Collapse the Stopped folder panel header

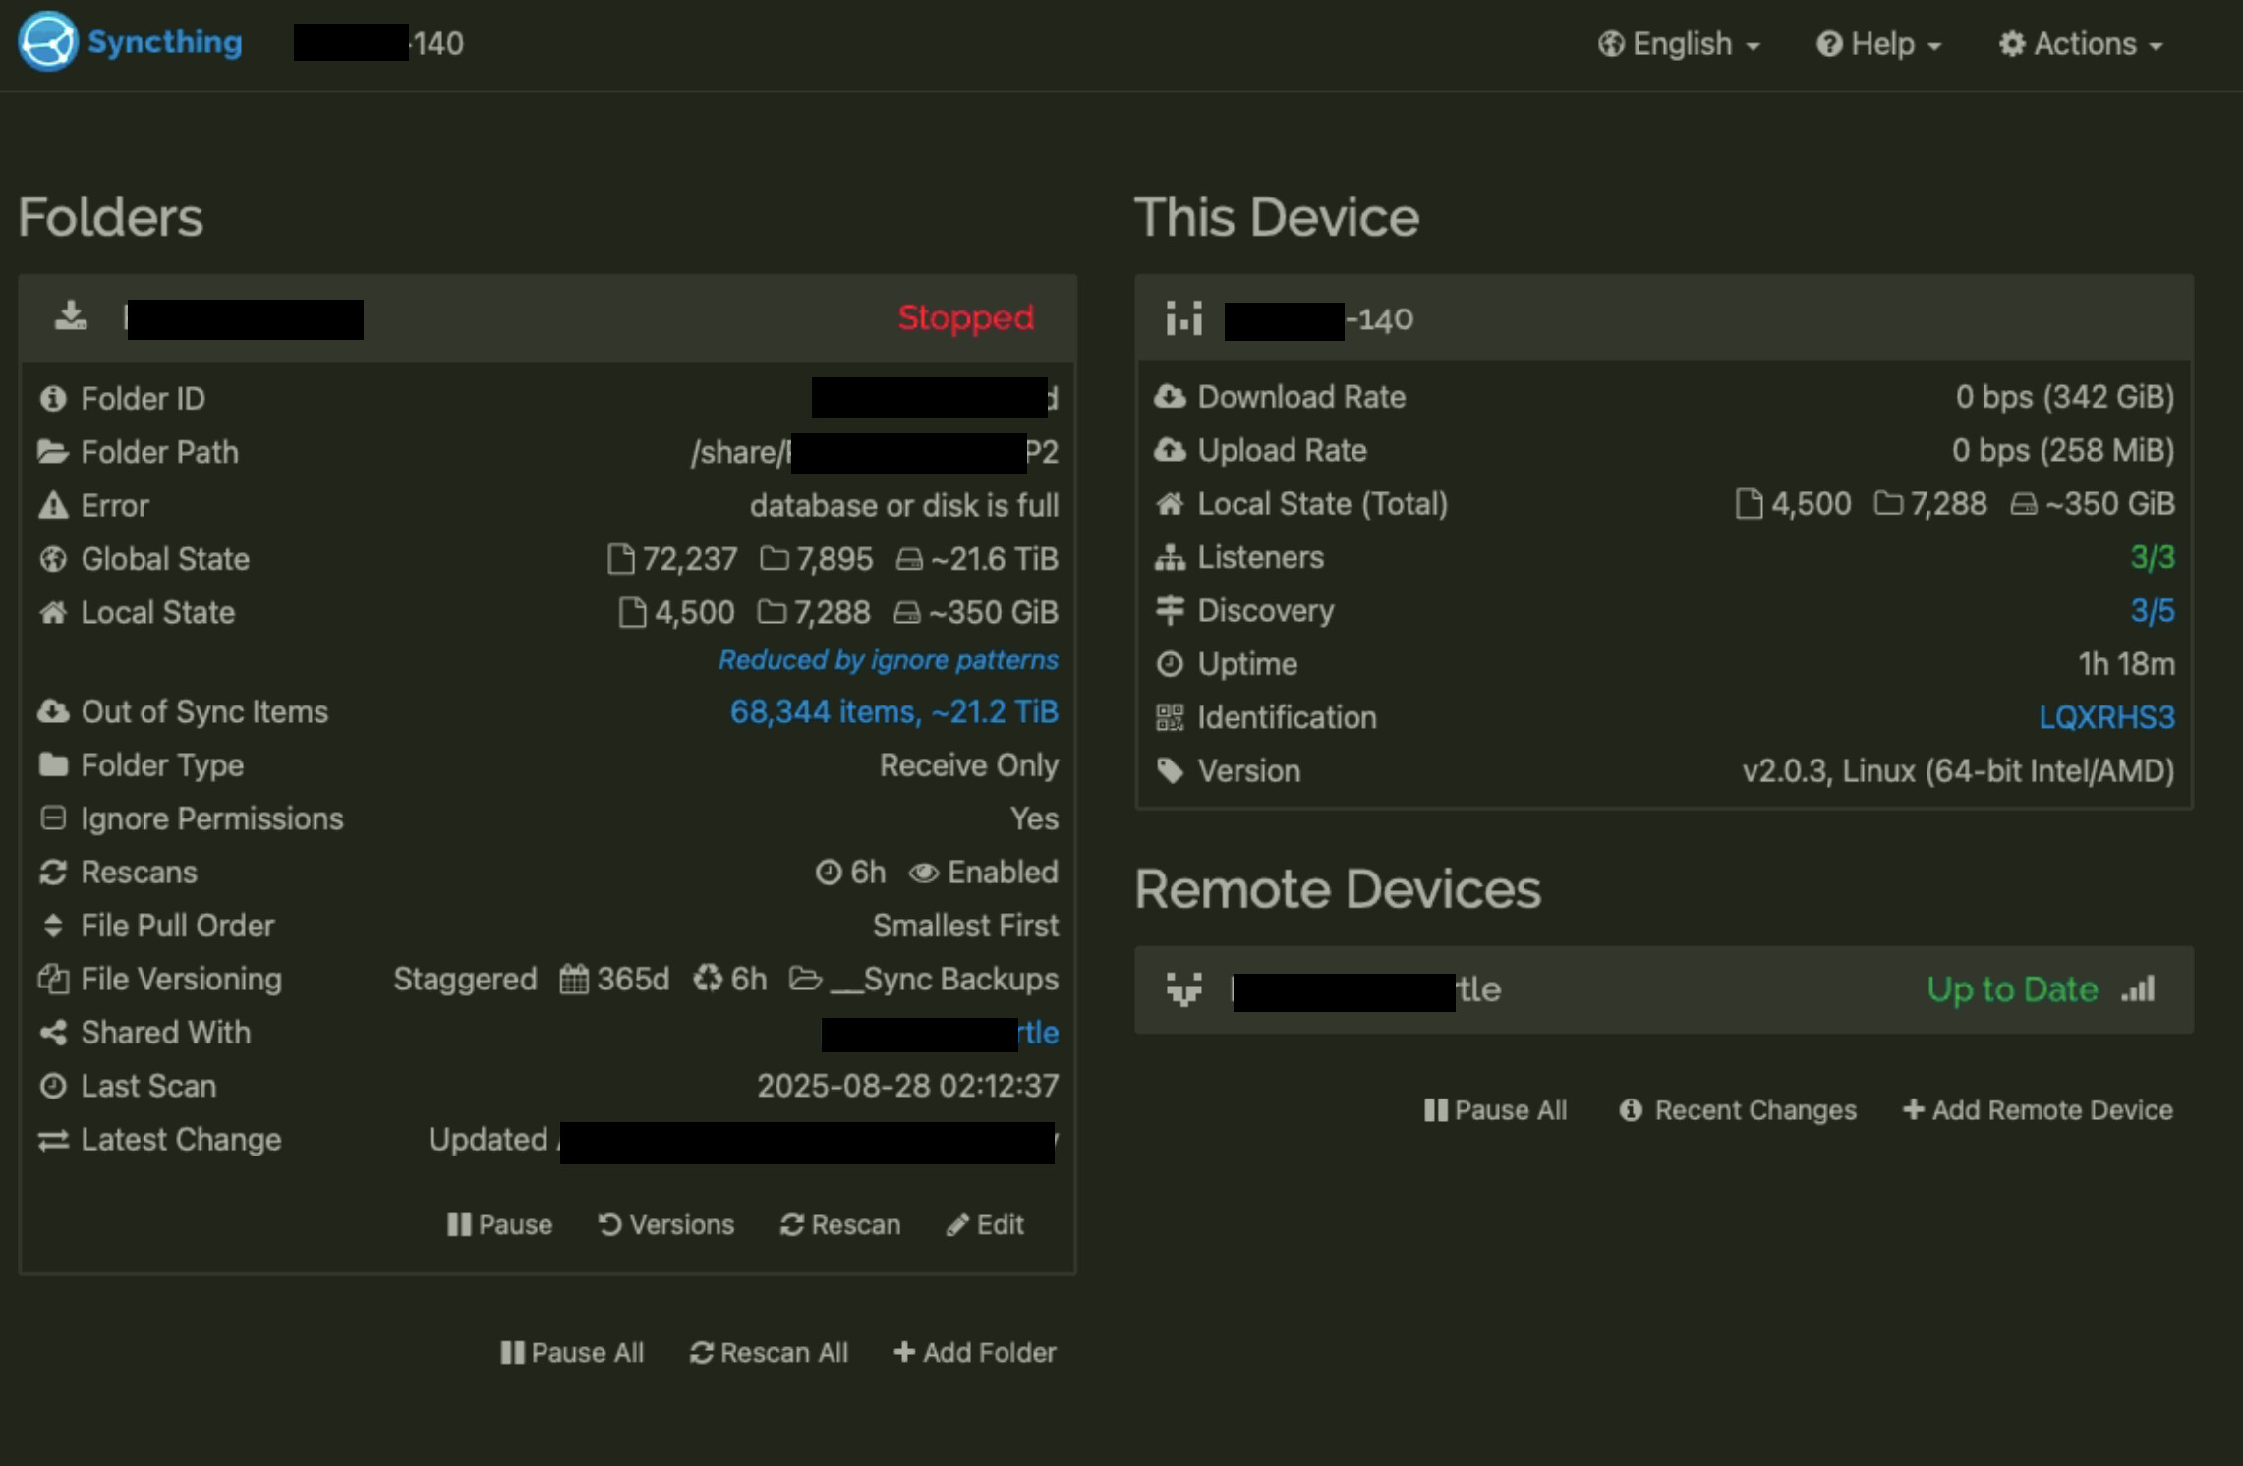pyautogui.click(x=629, y=317)
